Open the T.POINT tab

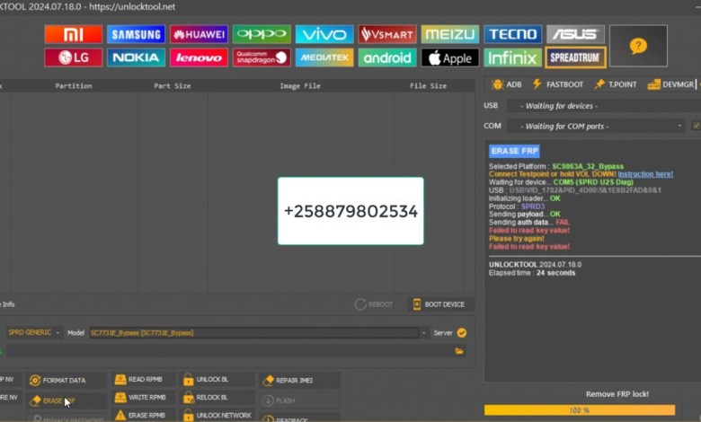[615, 84]
